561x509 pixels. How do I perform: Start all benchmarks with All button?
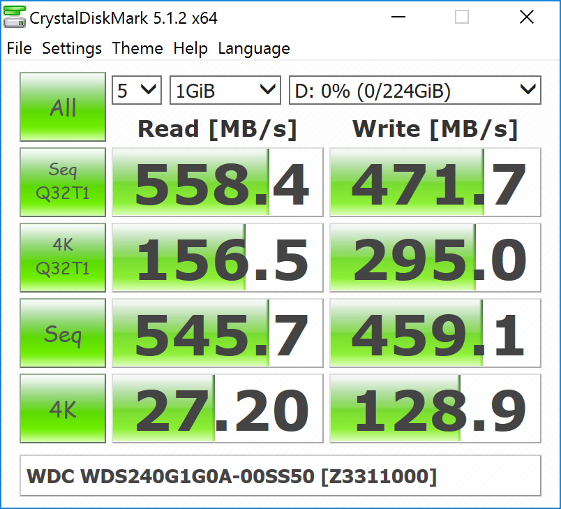click(63, 108)
